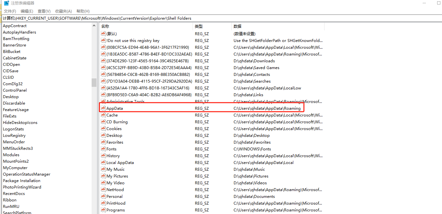Click D:\qhdata\Documents data value
442x214 pixels.
click(254, 197)
